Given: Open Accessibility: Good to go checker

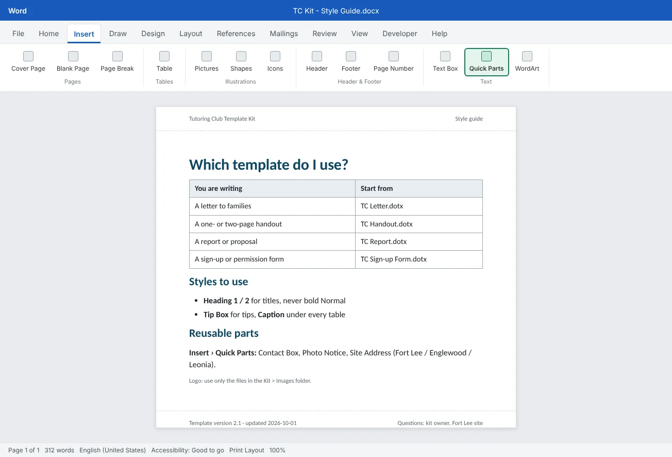Looking at the screenshot, I should [188, 450].
